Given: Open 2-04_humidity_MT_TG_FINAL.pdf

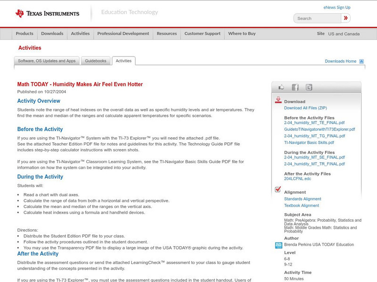Looking at the screenshot, I should pos(314,136).
